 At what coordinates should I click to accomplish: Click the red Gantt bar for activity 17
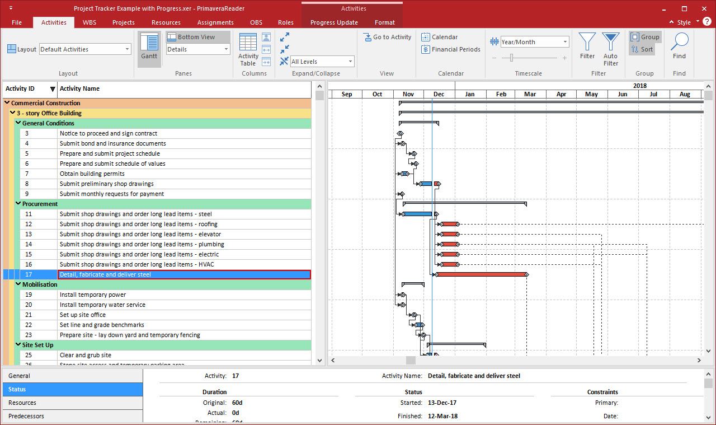point(482,274)
